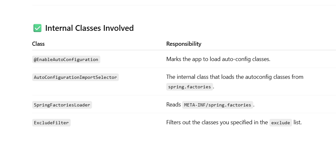
Task: Click the green checkmark emoji icon
Action: click(x=37, y=28)
